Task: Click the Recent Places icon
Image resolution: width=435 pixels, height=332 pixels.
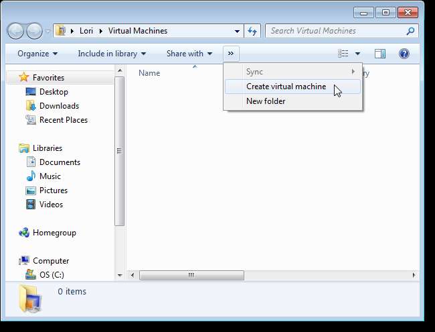Action: point(31,119)
